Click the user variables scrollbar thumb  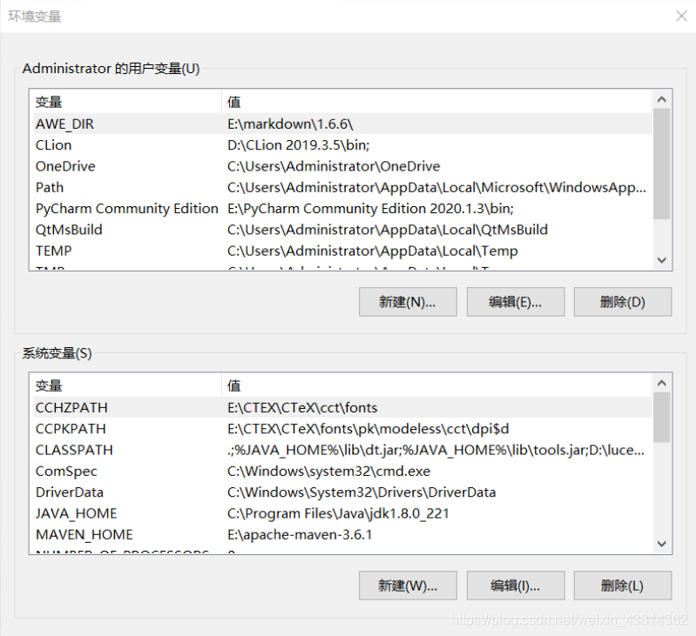662,164
